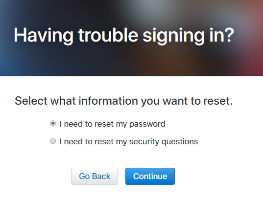Click the 'Having trouble signing in?' heading
Viewport: 263px width, 202px height.
click(x=124, y=36)
